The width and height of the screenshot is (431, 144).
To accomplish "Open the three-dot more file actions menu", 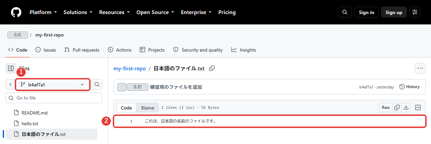I will (420, 68).
